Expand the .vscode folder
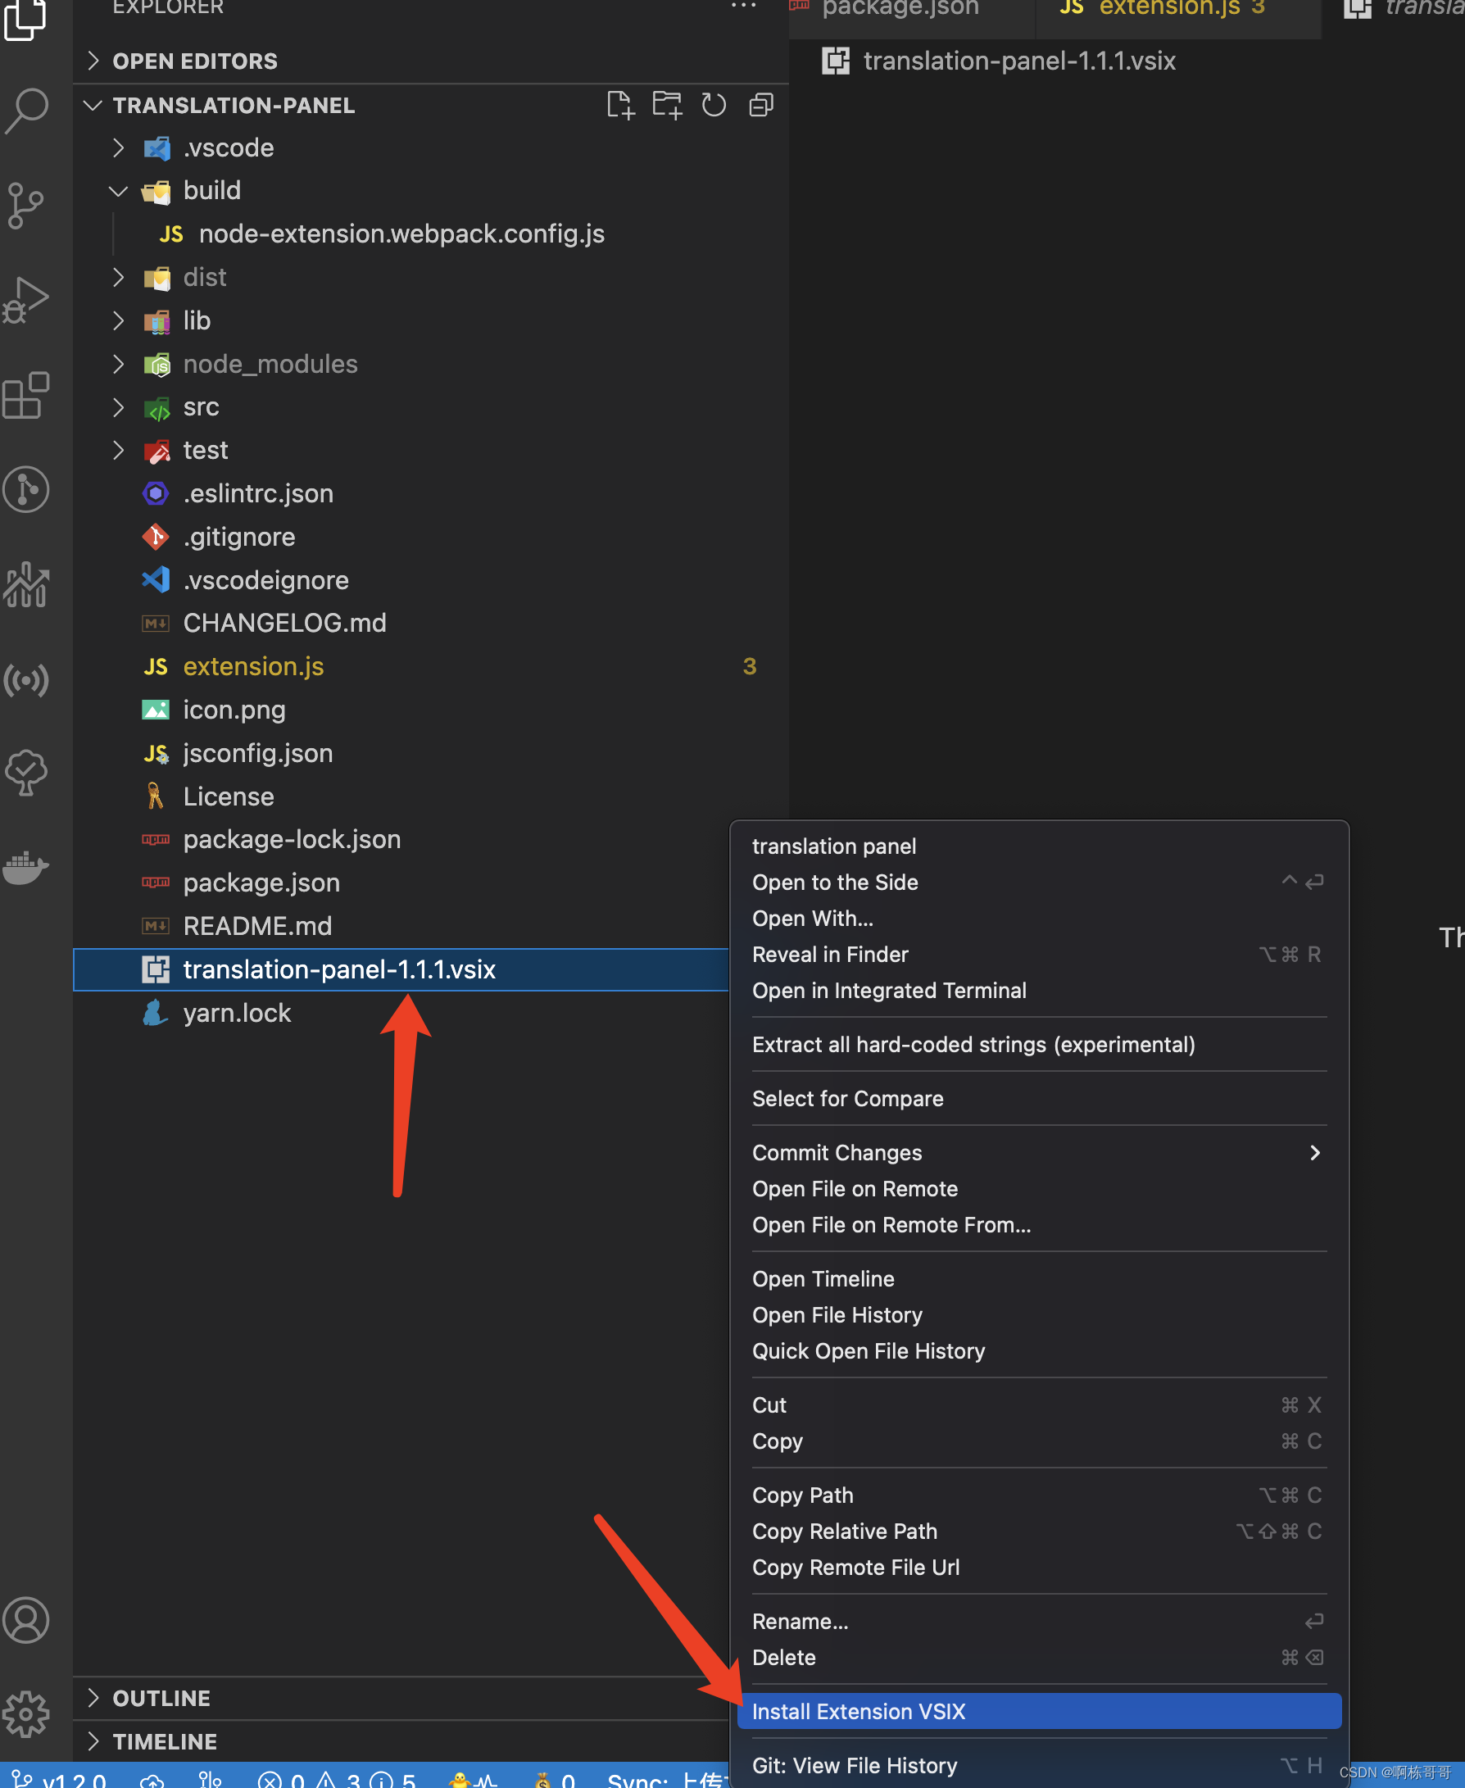The image size is (1465, 1788). [430, 148]
